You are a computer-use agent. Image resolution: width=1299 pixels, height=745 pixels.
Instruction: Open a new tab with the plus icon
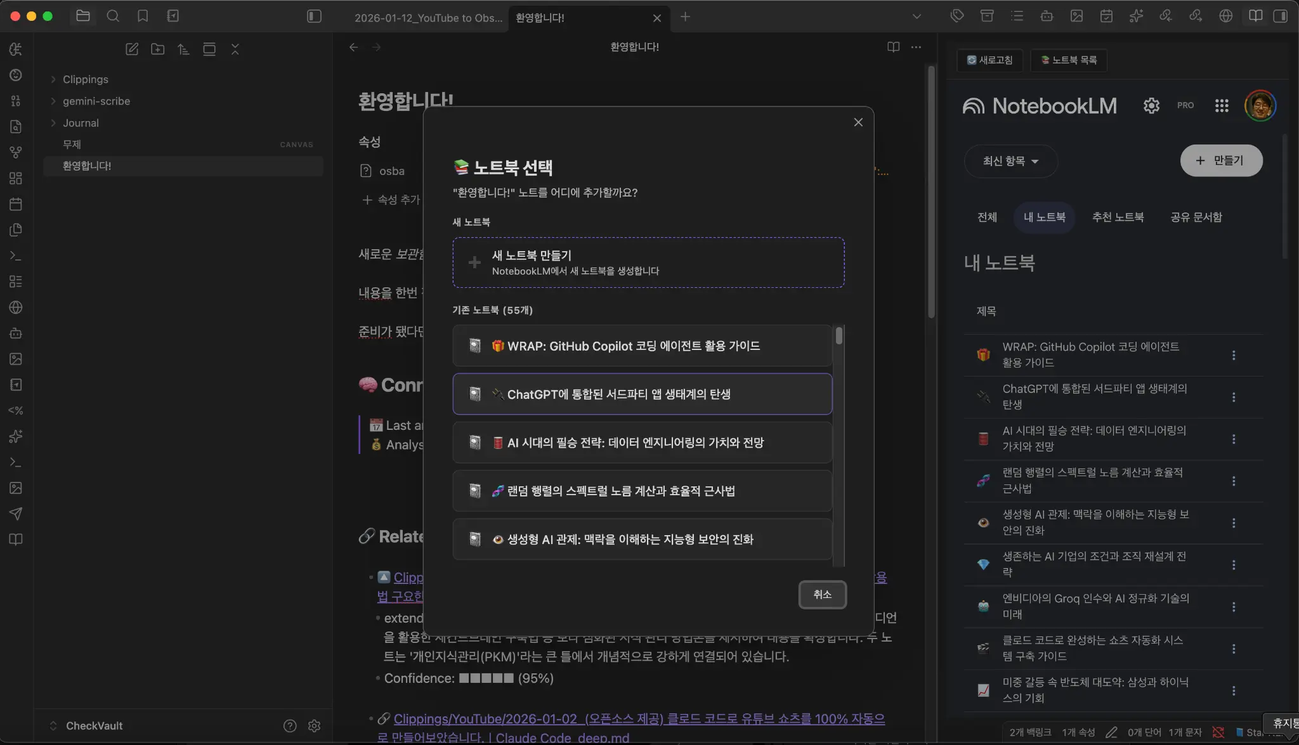(x=685, y=17)
